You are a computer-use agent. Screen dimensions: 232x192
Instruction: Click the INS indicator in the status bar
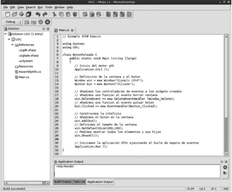tap(226, 189)
